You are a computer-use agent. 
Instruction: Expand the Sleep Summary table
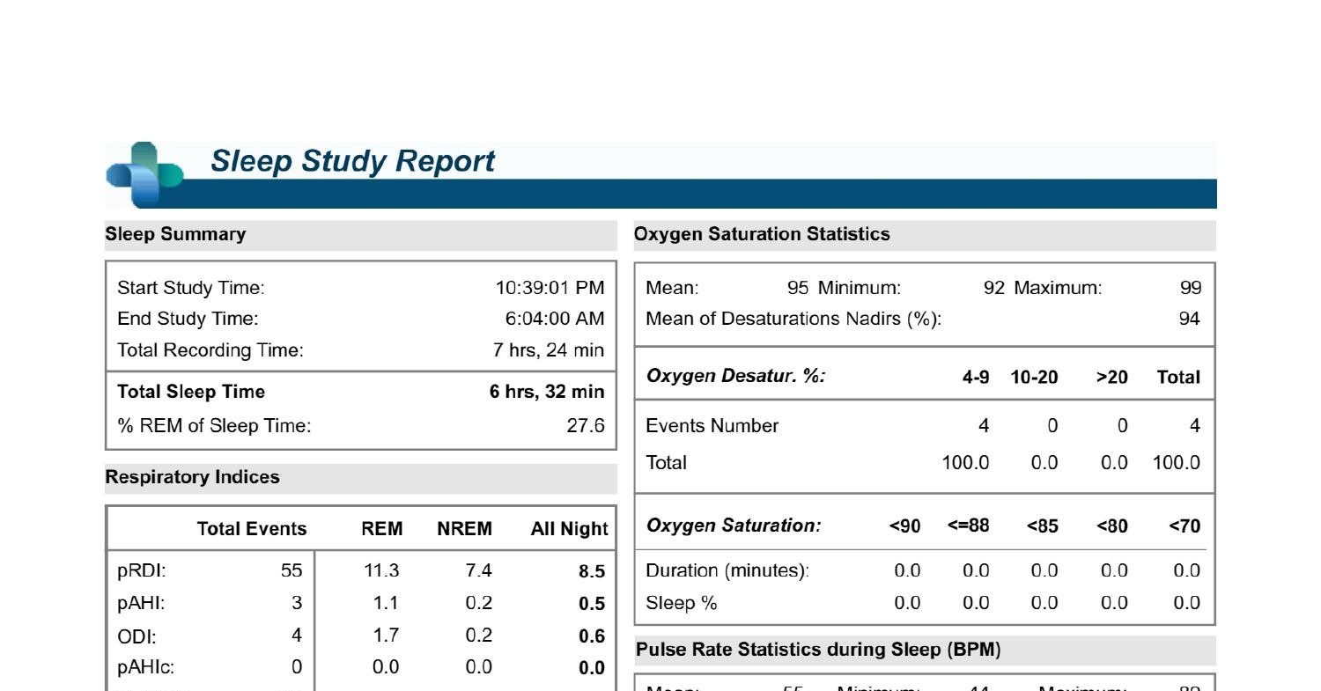(361, 357)
